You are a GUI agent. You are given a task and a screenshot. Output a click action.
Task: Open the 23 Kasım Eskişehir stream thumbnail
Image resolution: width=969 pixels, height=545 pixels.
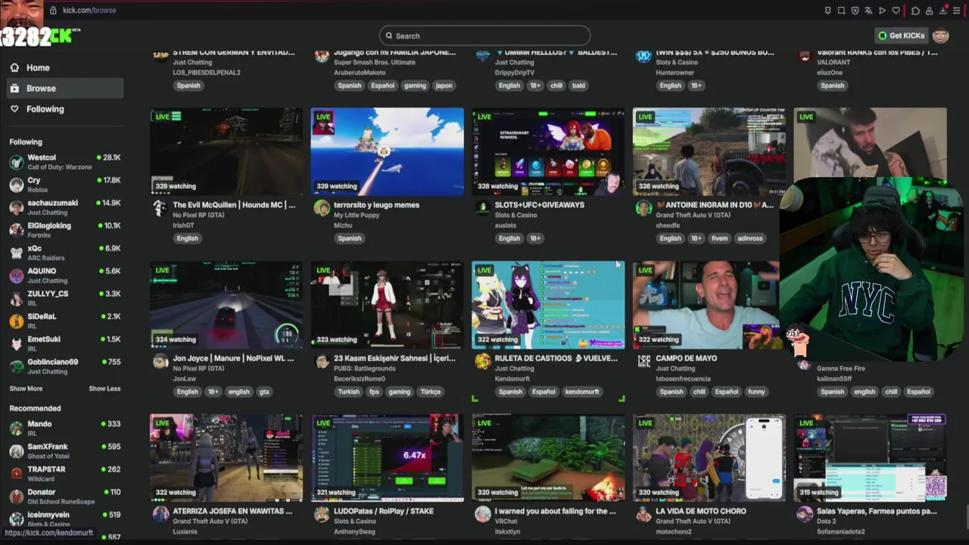pyautogui.click(x=388, y=305)
